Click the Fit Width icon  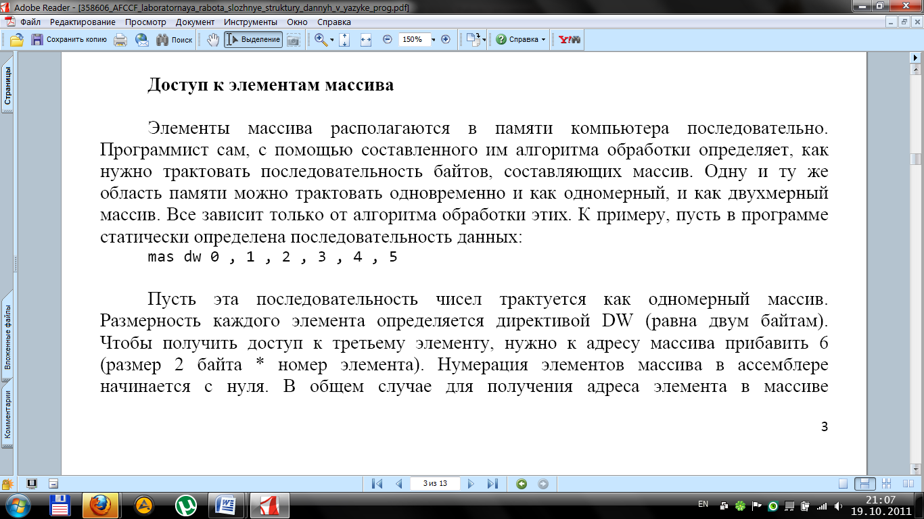click(x=366, y=40)
